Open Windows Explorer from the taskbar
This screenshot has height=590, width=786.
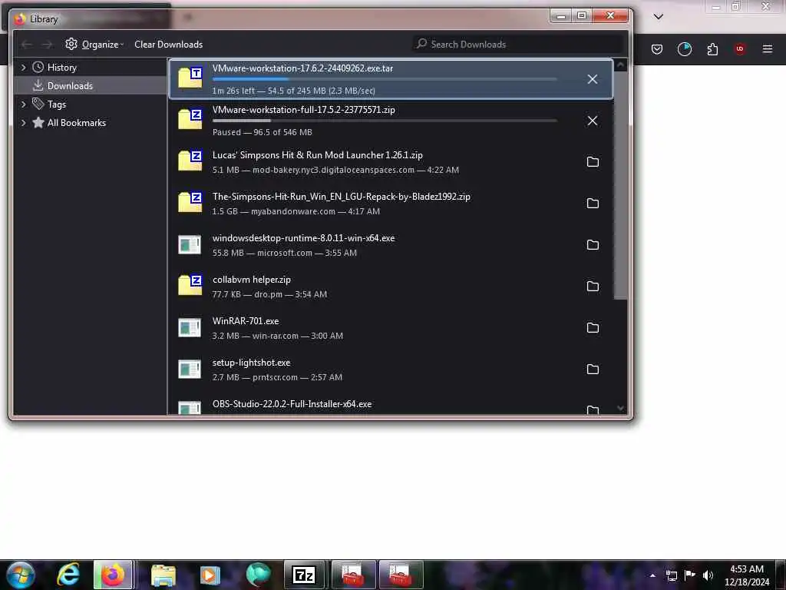point(163,575)
